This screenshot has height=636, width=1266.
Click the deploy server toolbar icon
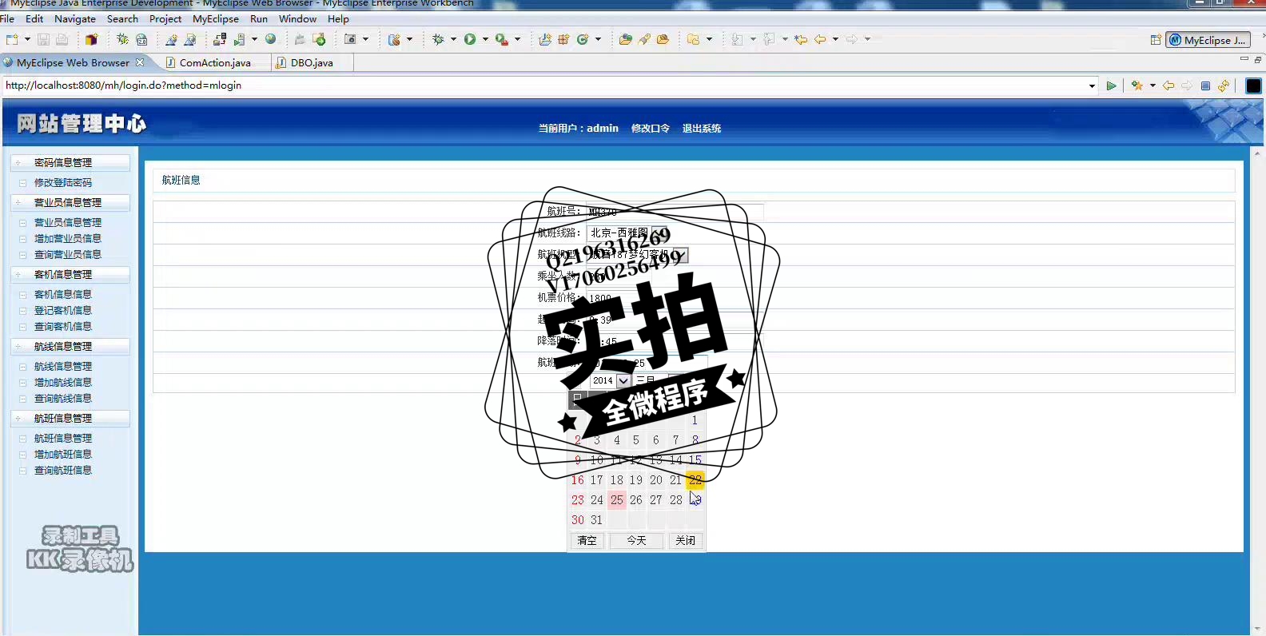tap(220, 39)
